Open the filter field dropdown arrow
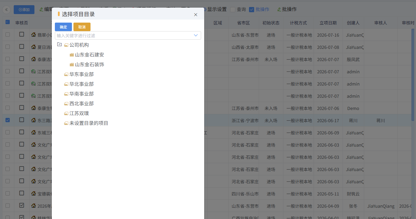Image resolution: width=416 pixels, height=219 pixels. (x=196, y=35)
